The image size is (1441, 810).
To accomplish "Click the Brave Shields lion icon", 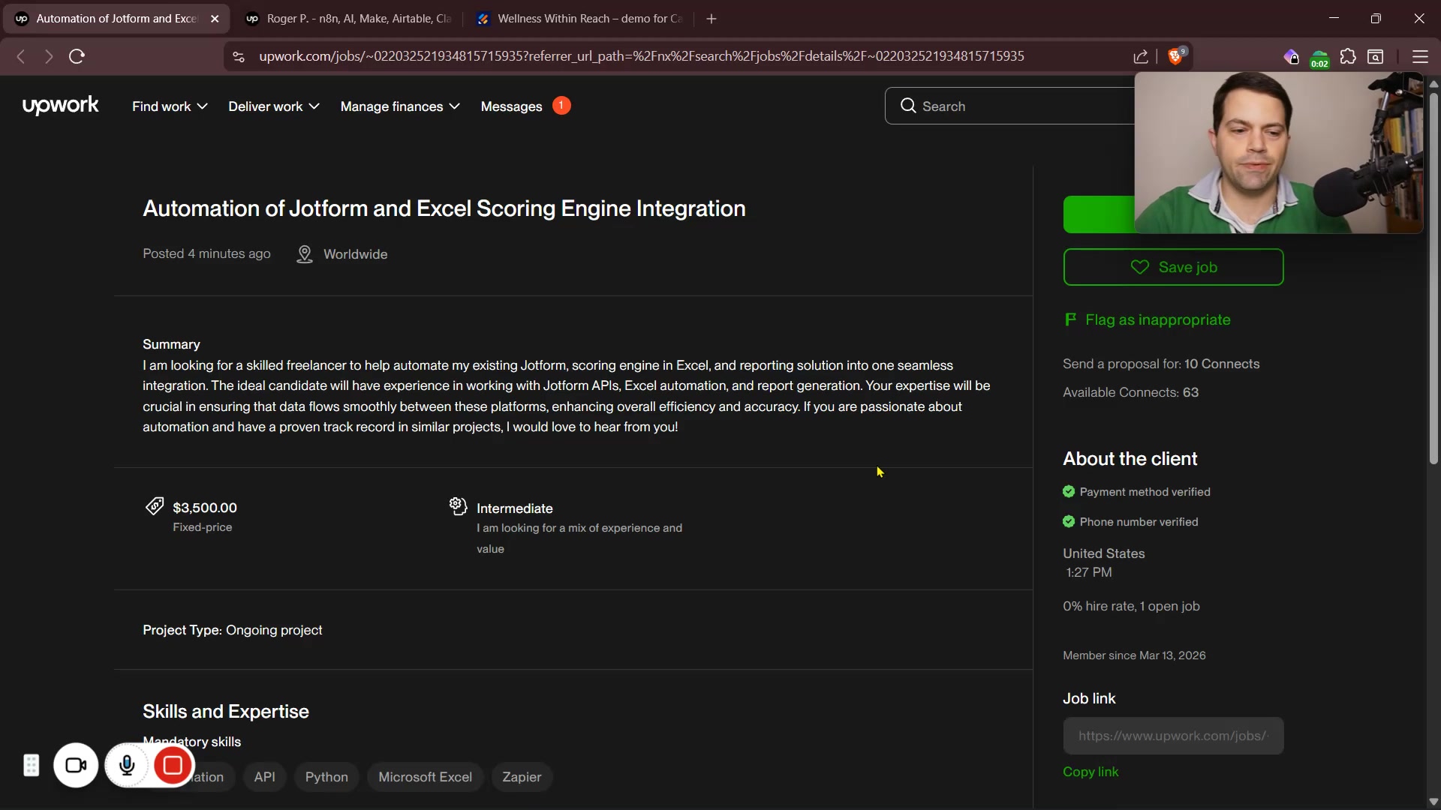I will click(x=1175, y=57).
